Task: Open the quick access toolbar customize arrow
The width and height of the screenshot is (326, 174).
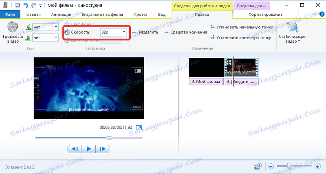Action: pyautogui.click(x=40, y=6)
